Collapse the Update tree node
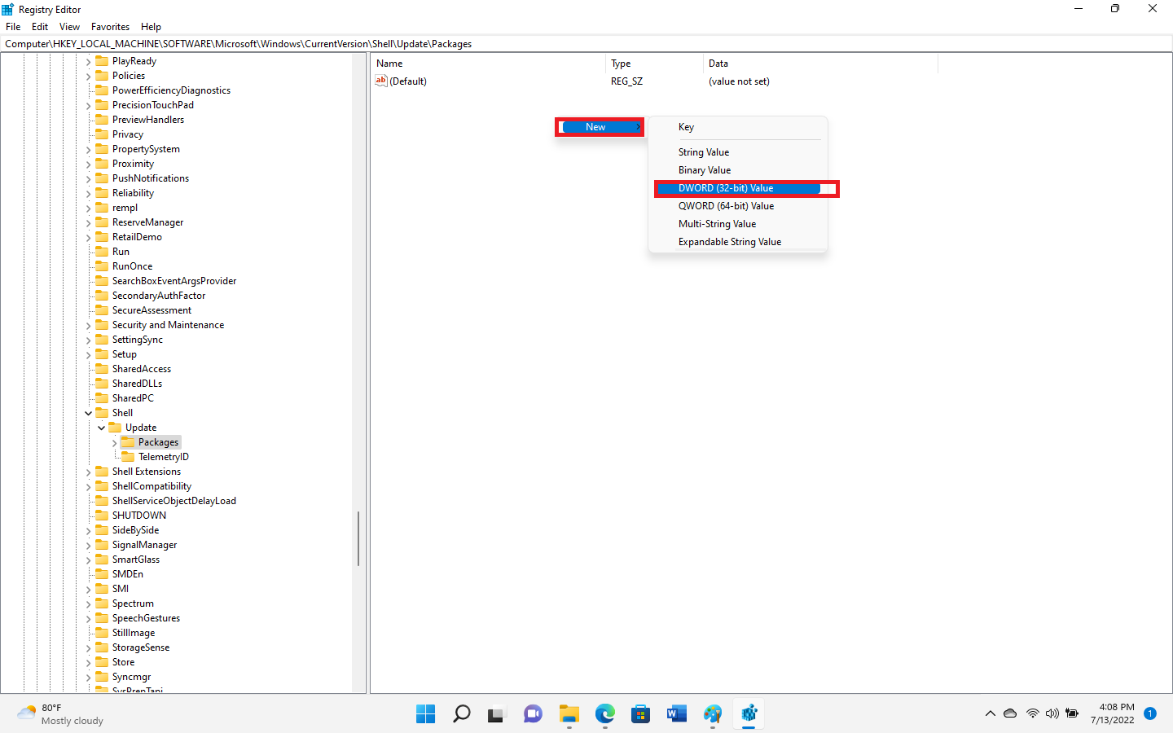Image resolution: width=1173 pixels, height=733 pixels. pyautogui.click(x=102, y=428)
